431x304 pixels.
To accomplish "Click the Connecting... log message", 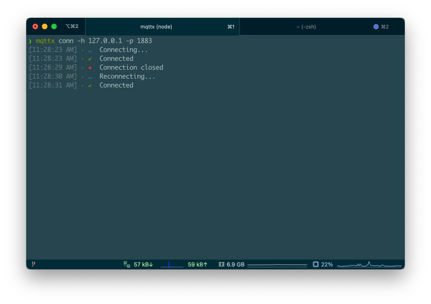I will coord(123,50).
